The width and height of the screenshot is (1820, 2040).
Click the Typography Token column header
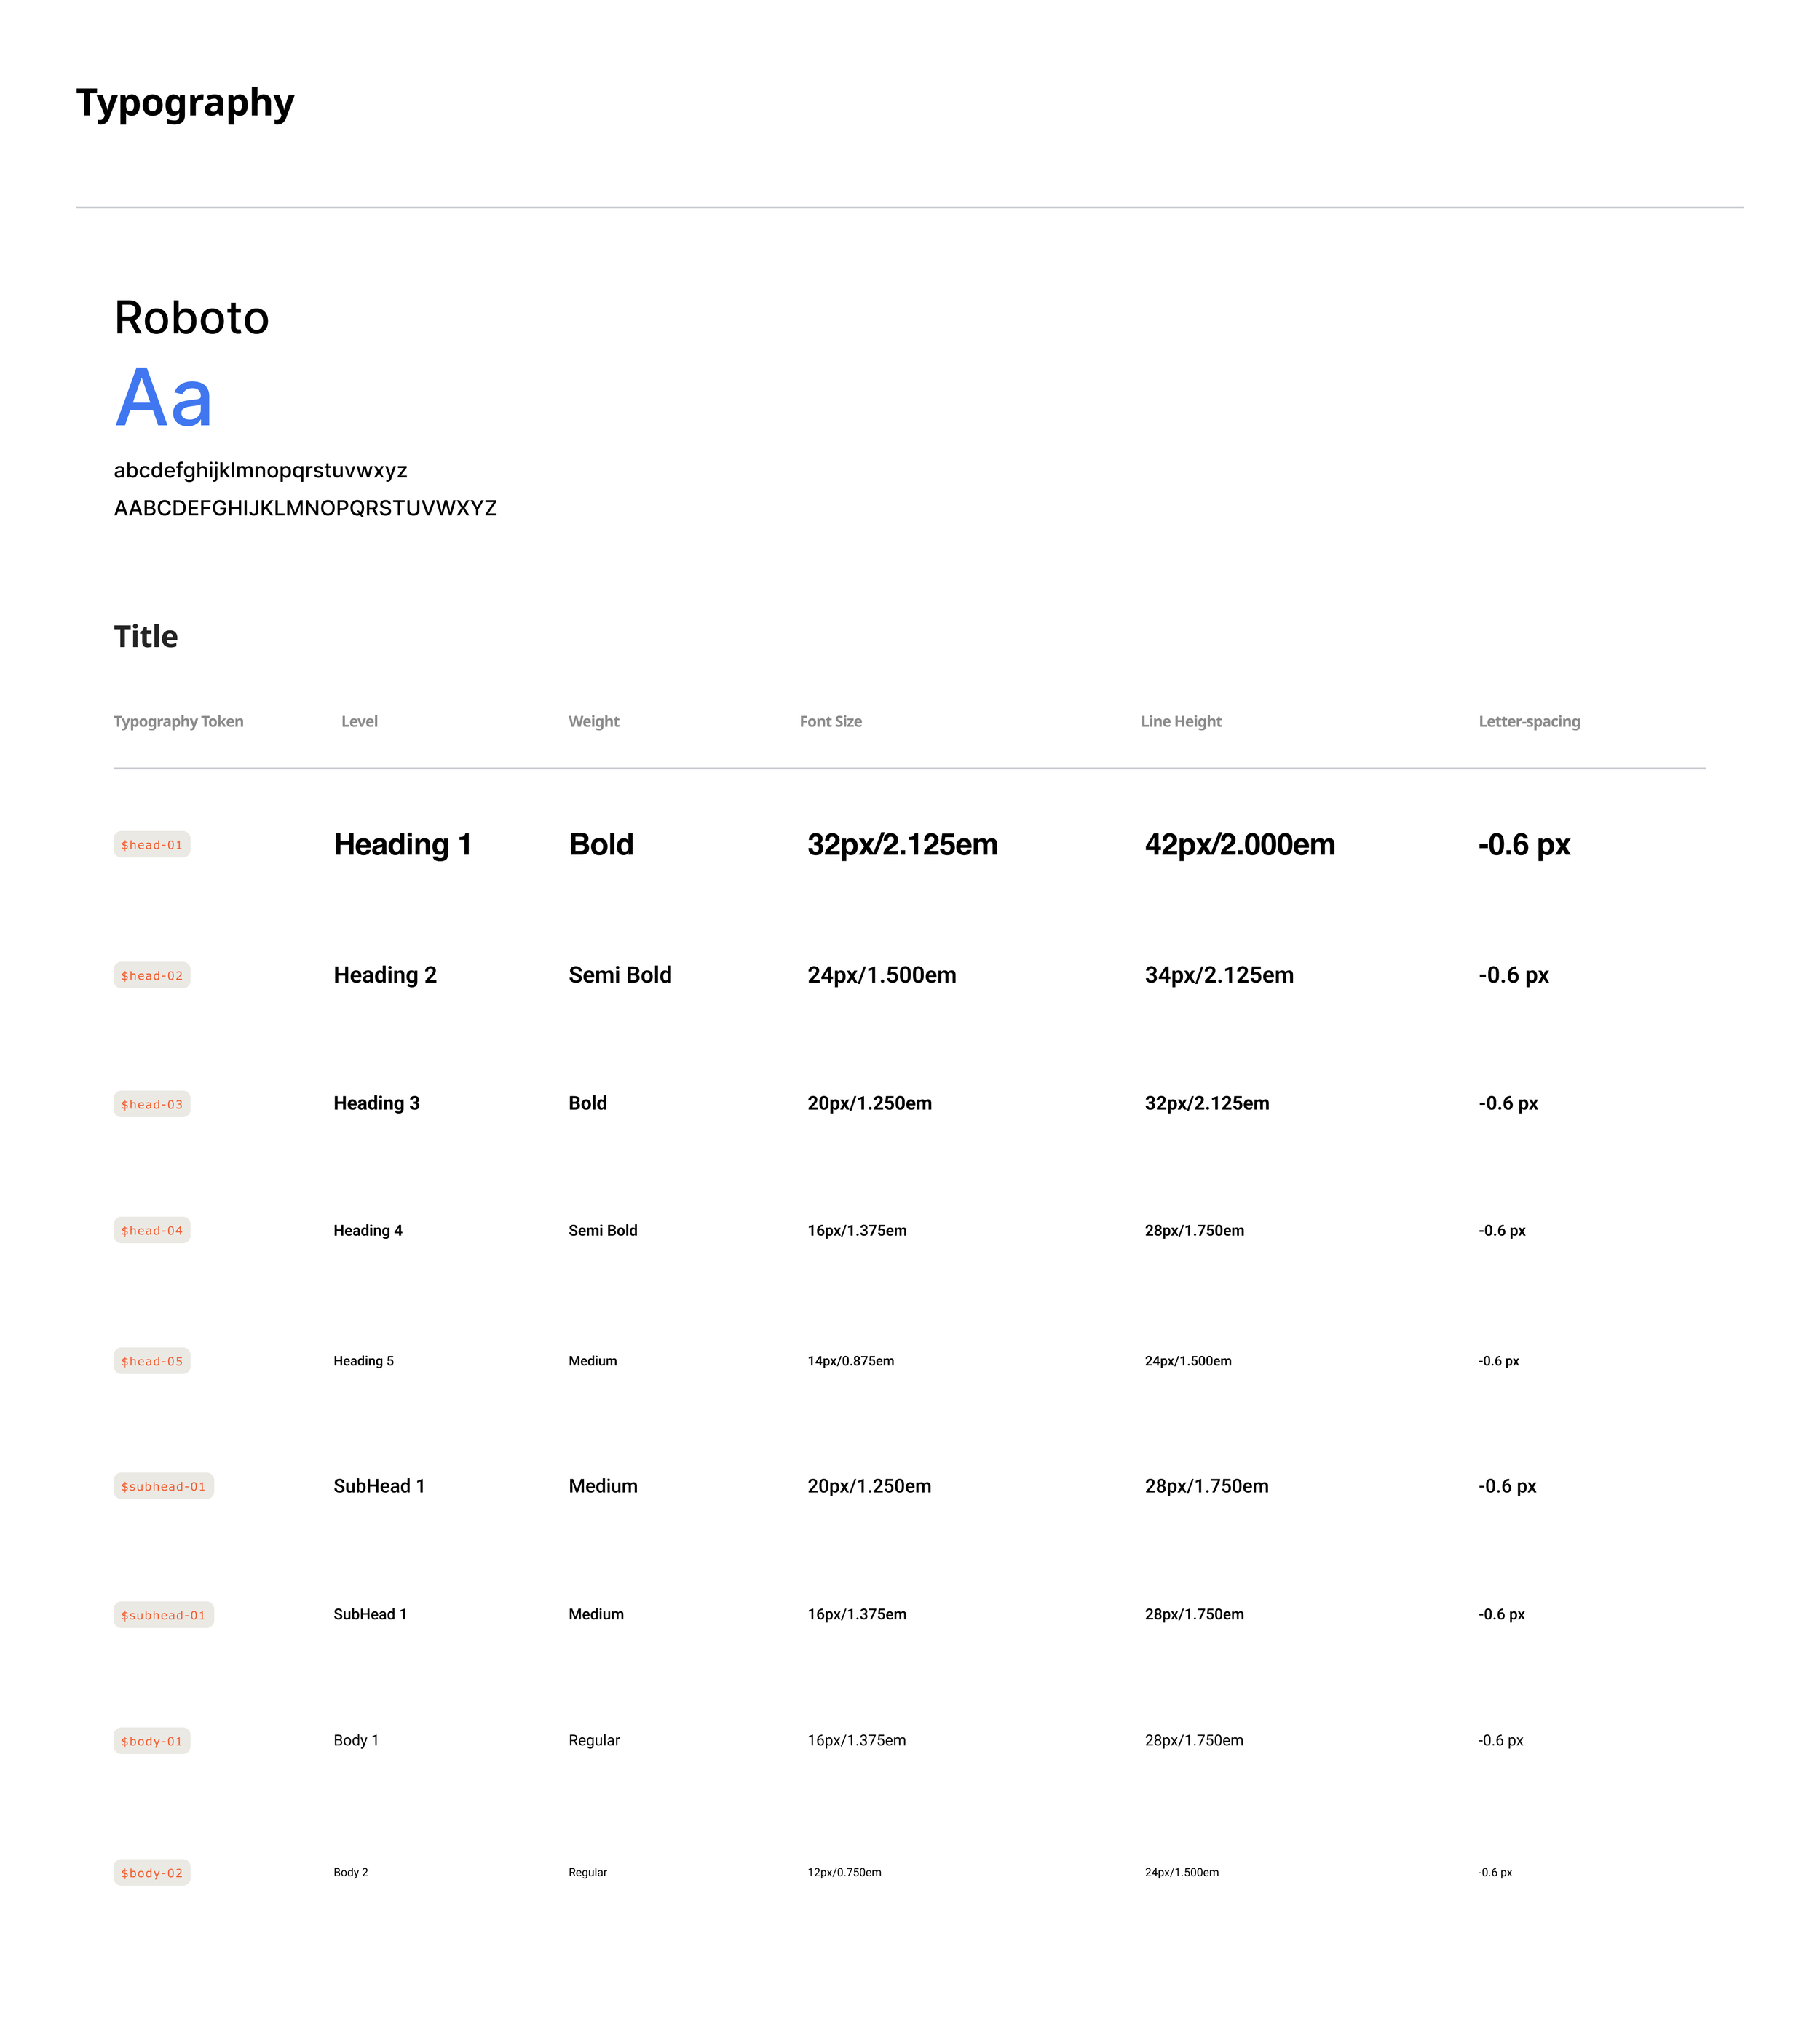pos(178,722)
